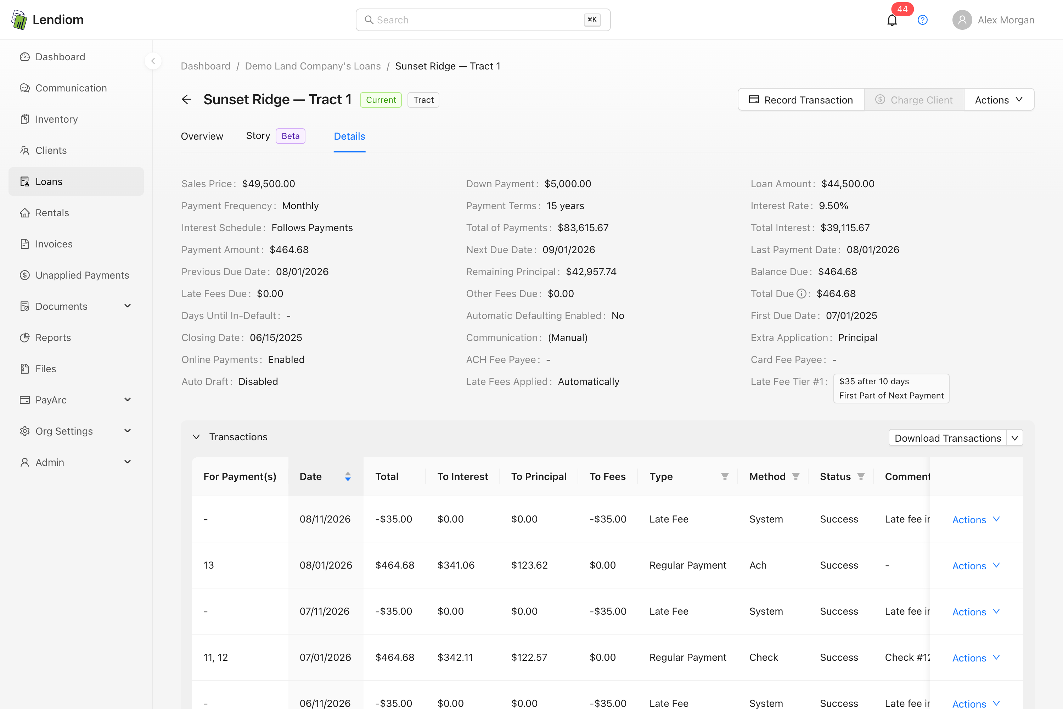
Task: Click the Total Due info icon
Action: click(801, 294)
